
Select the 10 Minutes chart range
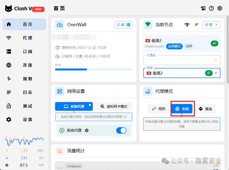[74, 166]
